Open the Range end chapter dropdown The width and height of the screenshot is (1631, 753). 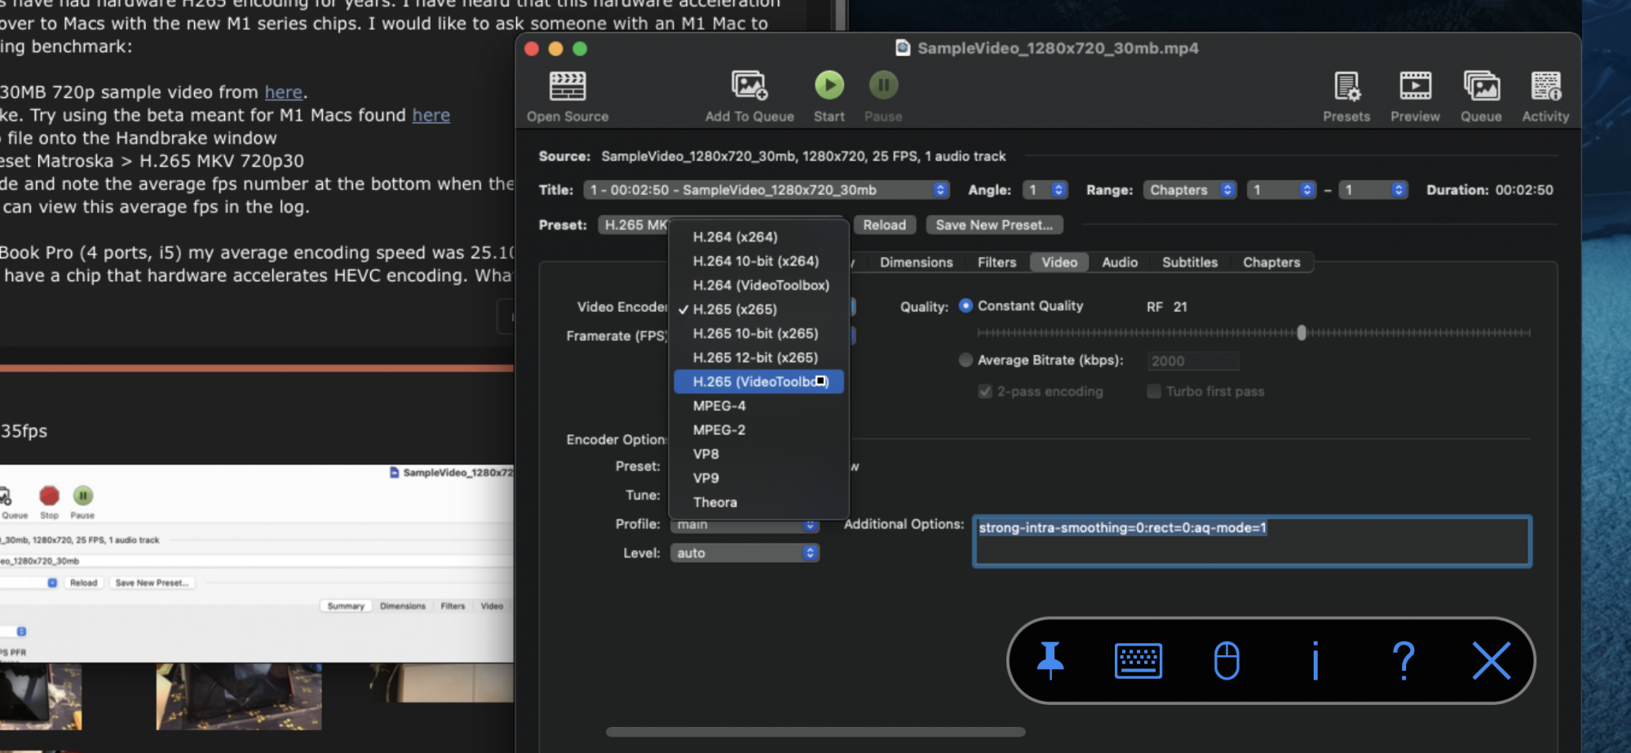tap(1373, 190)
